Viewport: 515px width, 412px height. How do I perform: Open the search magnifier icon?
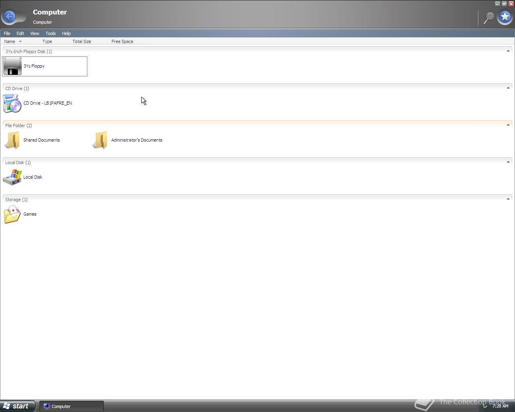click(x=488, y=18)
